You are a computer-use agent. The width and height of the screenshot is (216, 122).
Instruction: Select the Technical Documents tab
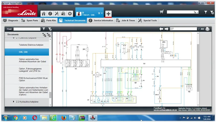(72, 20)
